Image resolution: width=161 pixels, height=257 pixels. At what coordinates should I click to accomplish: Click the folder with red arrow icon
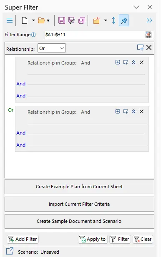coord(96,20)
